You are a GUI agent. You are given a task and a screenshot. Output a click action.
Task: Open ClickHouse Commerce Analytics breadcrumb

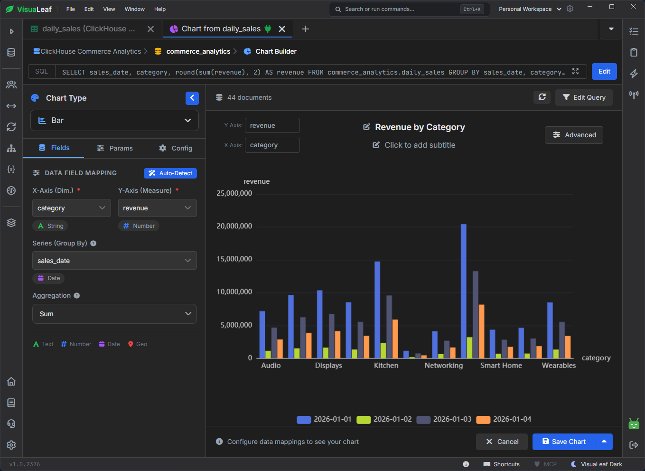click(x=87, y=51)
